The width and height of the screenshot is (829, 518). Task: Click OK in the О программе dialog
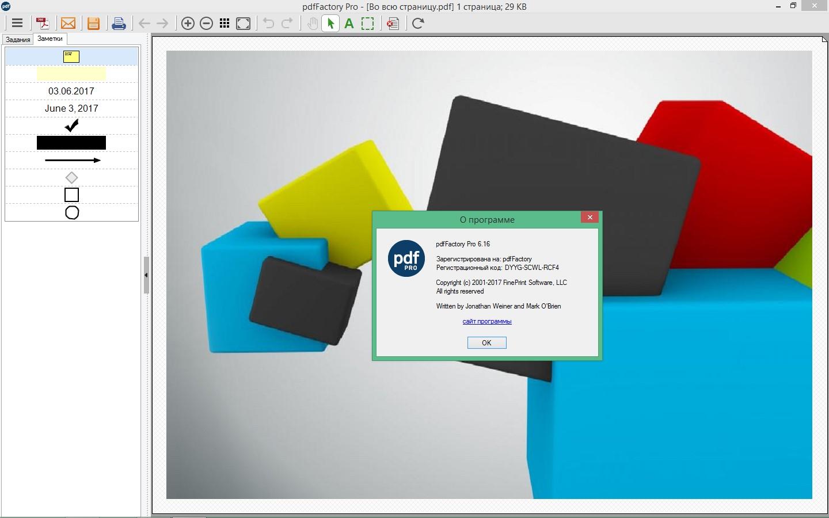coord(486,342)
